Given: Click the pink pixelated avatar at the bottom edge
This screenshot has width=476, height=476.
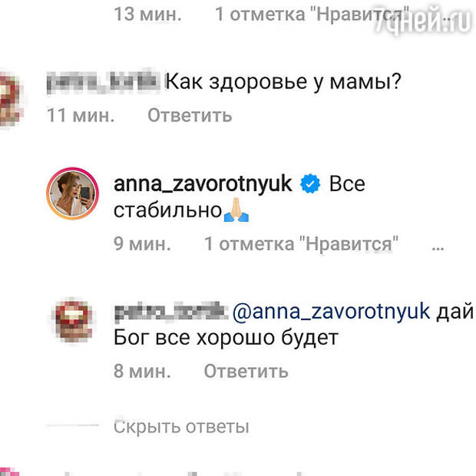Looking at the screenshot, I should click(9, 471).
